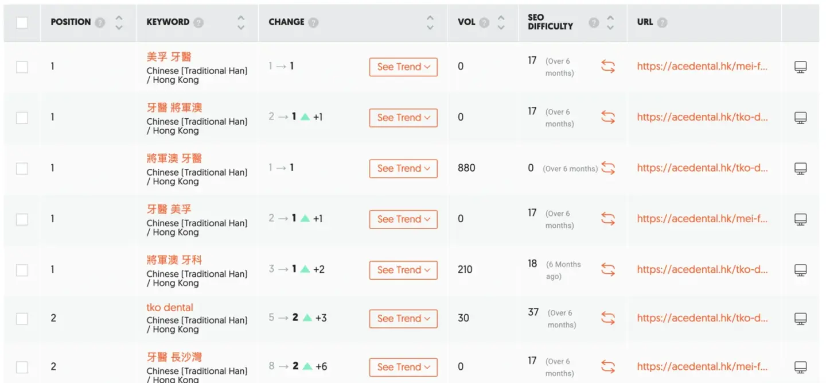Open See Trend dropdown for 牙醫 美孚
826x383 pixels.
click(403, 219)
